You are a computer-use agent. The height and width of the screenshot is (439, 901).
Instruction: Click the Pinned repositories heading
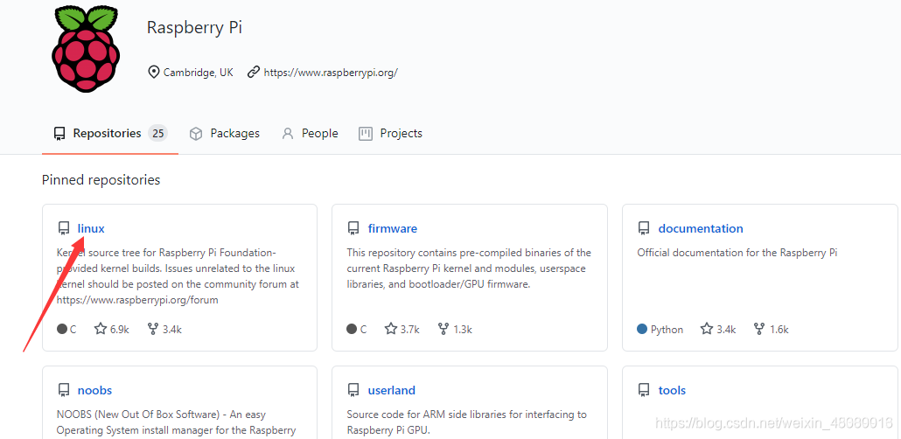click(101, 180)
